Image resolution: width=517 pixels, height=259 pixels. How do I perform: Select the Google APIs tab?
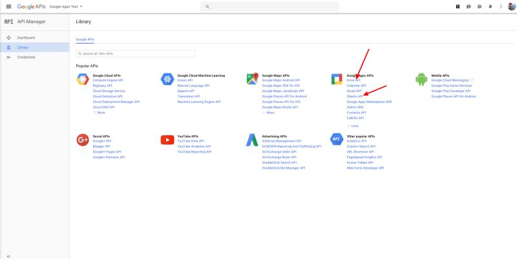click(x=85, y=39)
